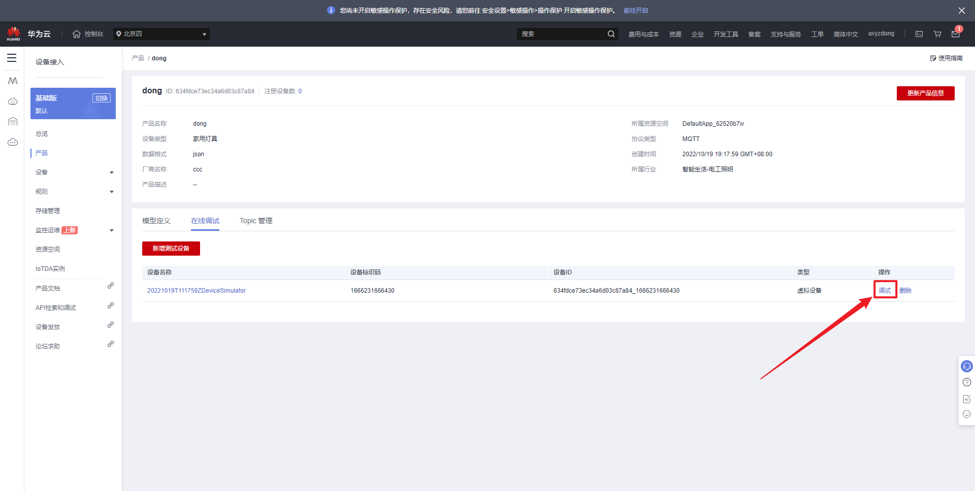Expand the 监控运维 sidebar submenu
Viewport: 975px width, 491px height.
click(x=112, y=230)
